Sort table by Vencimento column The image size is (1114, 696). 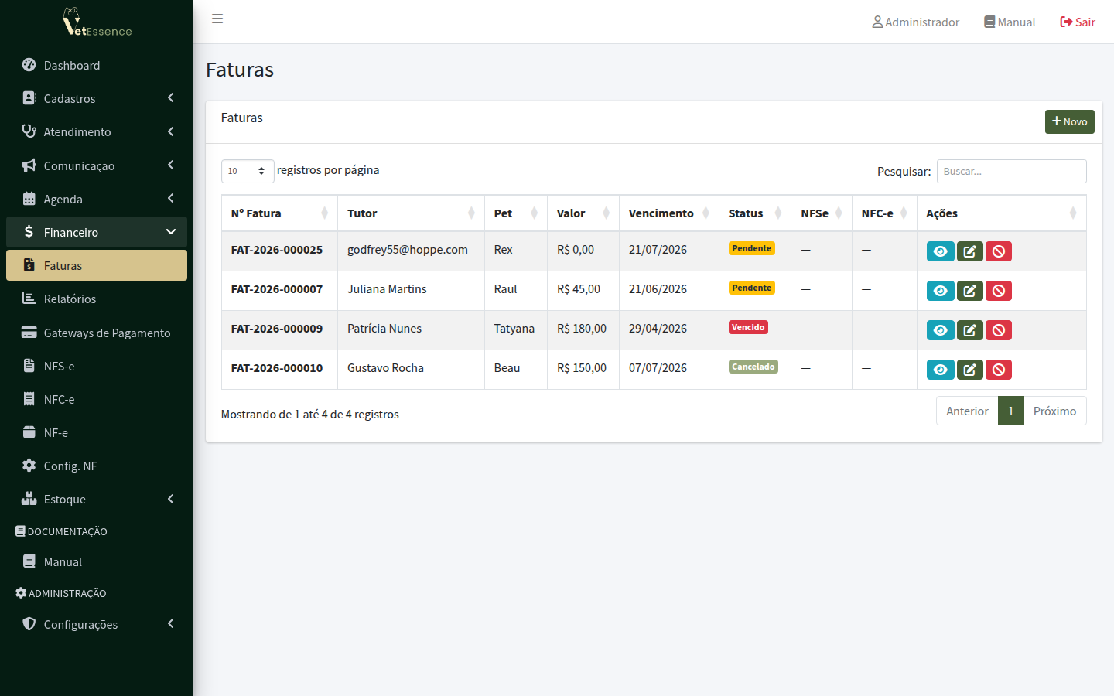coord(669,213)
